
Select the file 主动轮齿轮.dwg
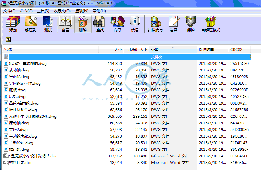tap(23, 136)
